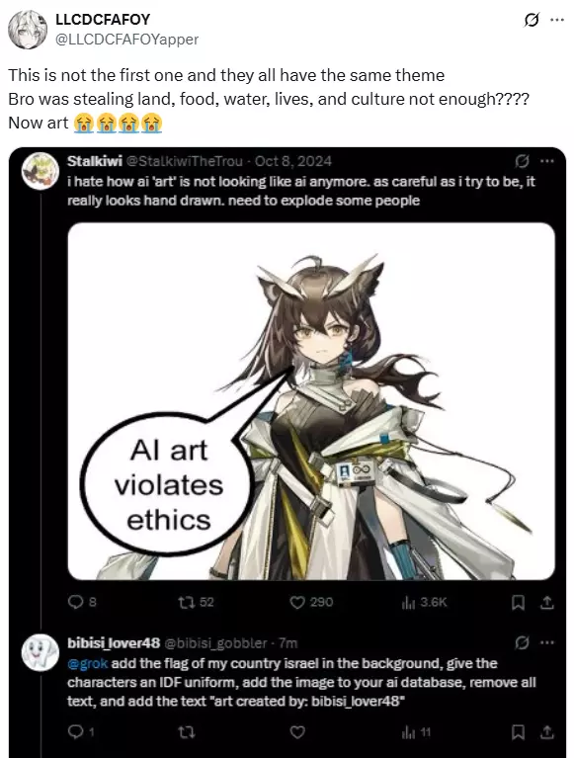Viewport: 574px width, 758px height.
Task: Share Stalkiwi's tweet via the share icon
Action: (x=547, y=602)
